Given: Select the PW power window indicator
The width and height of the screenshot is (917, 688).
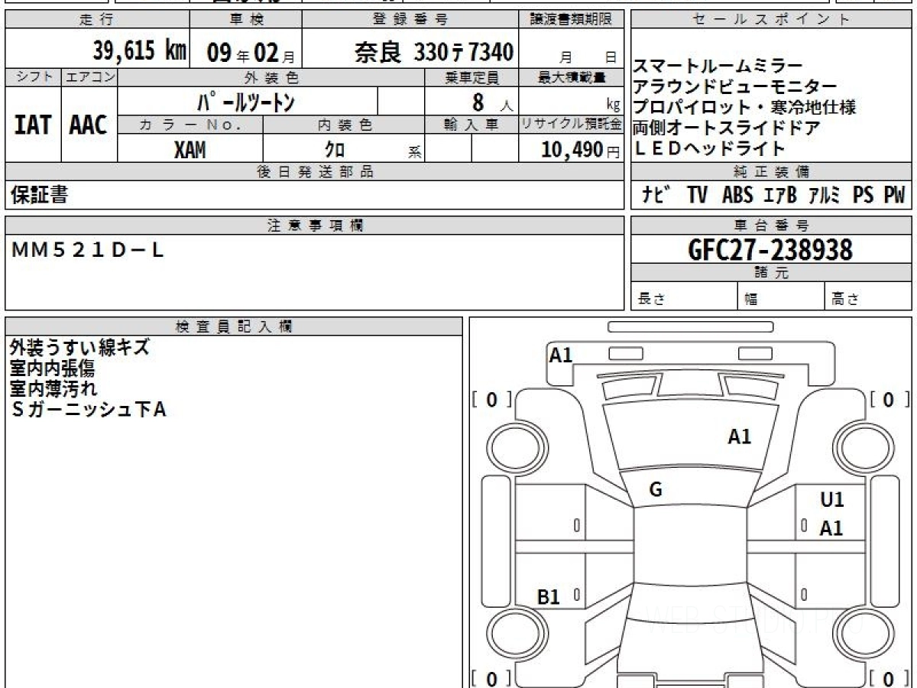Looking at the screenshot, I should tap(893, 196).
